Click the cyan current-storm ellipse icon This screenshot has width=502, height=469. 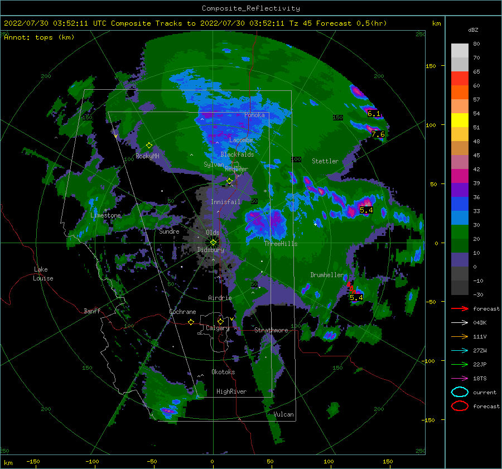coord(460,392)
